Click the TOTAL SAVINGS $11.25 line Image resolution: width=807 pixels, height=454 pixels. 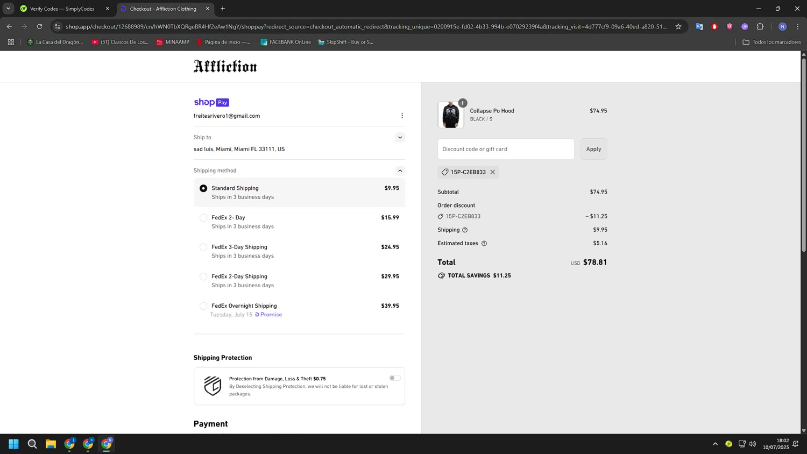475,275
